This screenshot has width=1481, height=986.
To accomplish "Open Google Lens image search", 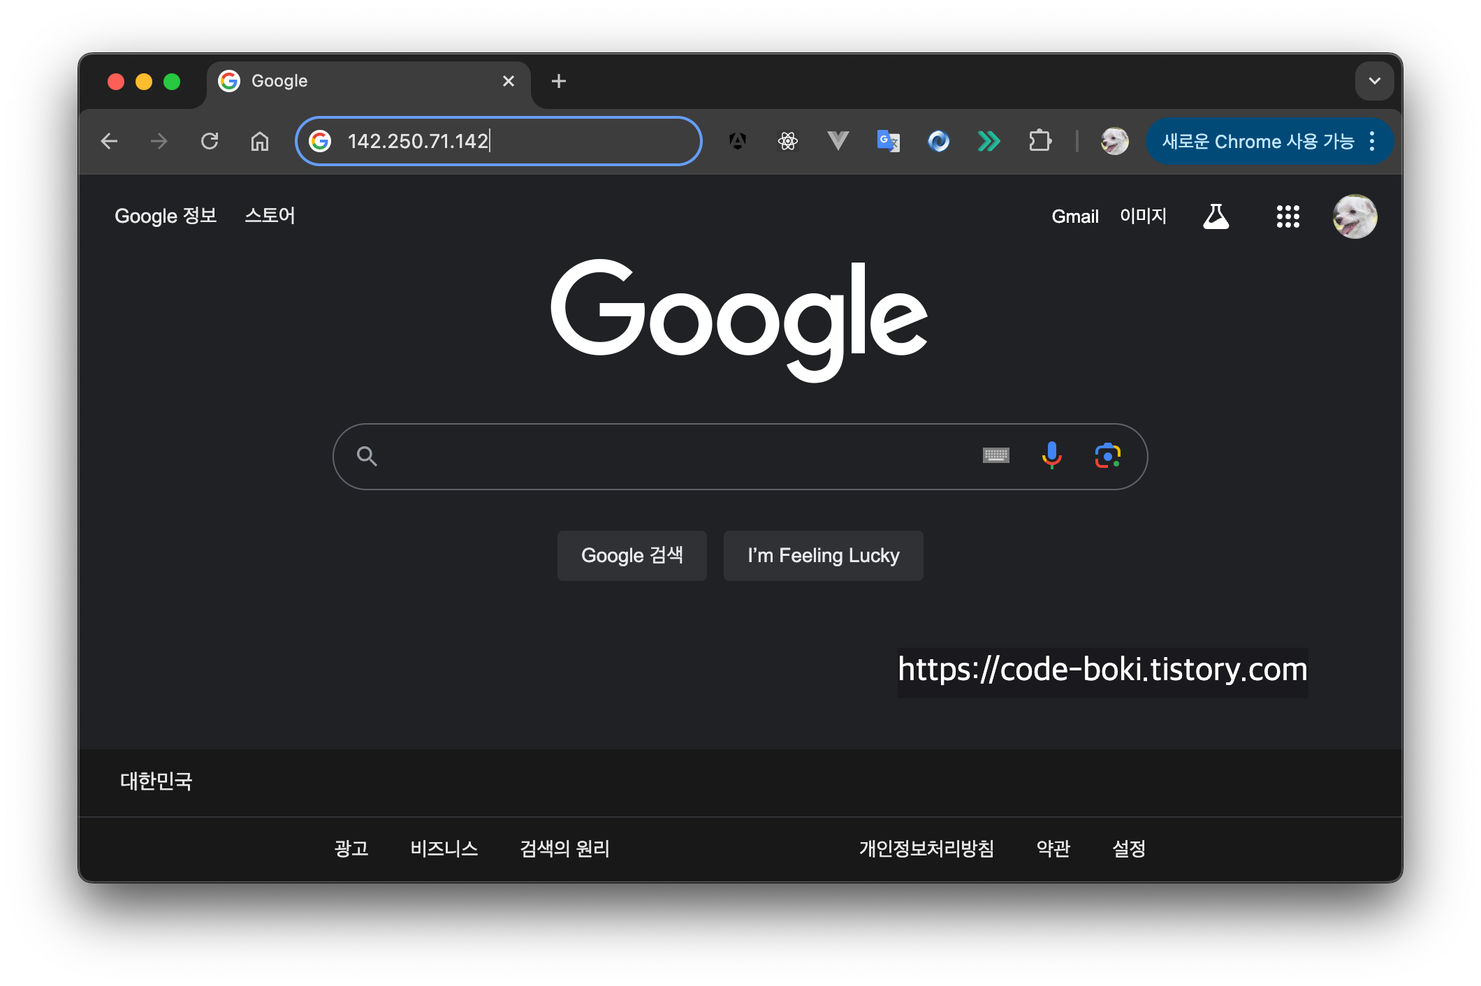I will 1107,456.
